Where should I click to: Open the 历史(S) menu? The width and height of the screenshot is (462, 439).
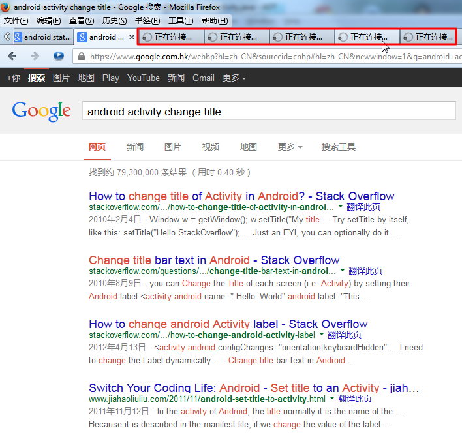[x=114, y=21]
